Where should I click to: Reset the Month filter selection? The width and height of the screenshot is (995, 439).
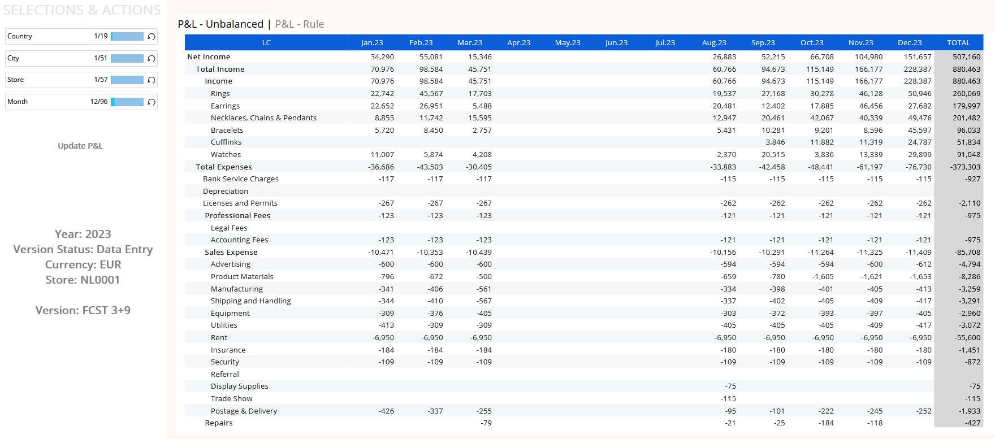[152, 102]
